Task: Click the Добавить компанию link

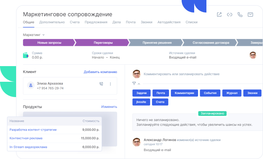Action: (100, 72)
